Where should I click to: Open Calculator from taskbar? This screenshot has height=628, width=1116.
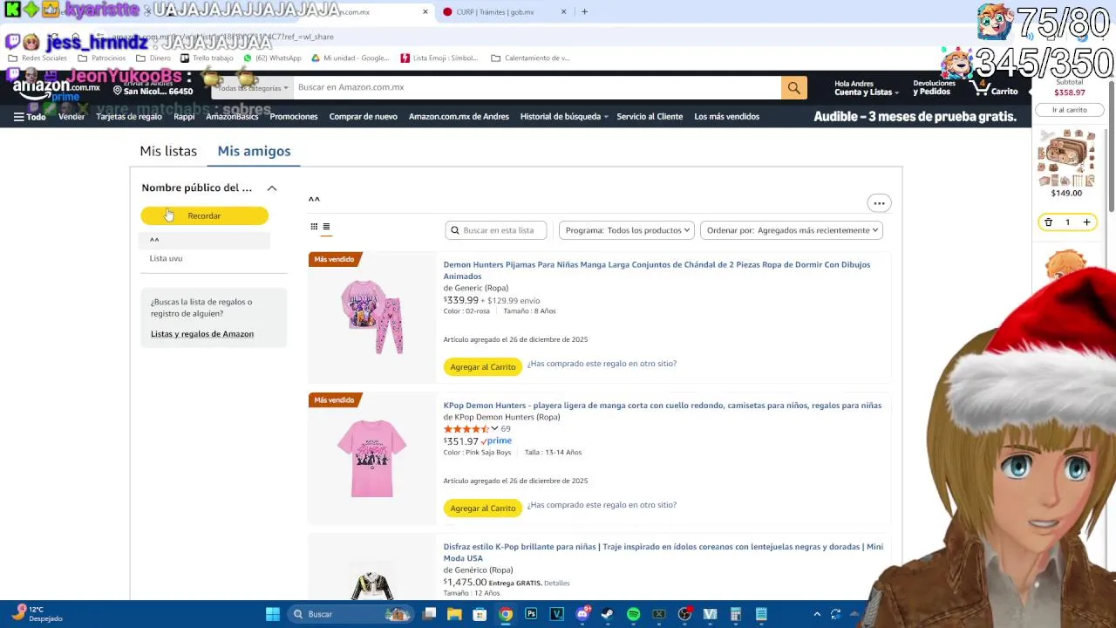[735, 614]
